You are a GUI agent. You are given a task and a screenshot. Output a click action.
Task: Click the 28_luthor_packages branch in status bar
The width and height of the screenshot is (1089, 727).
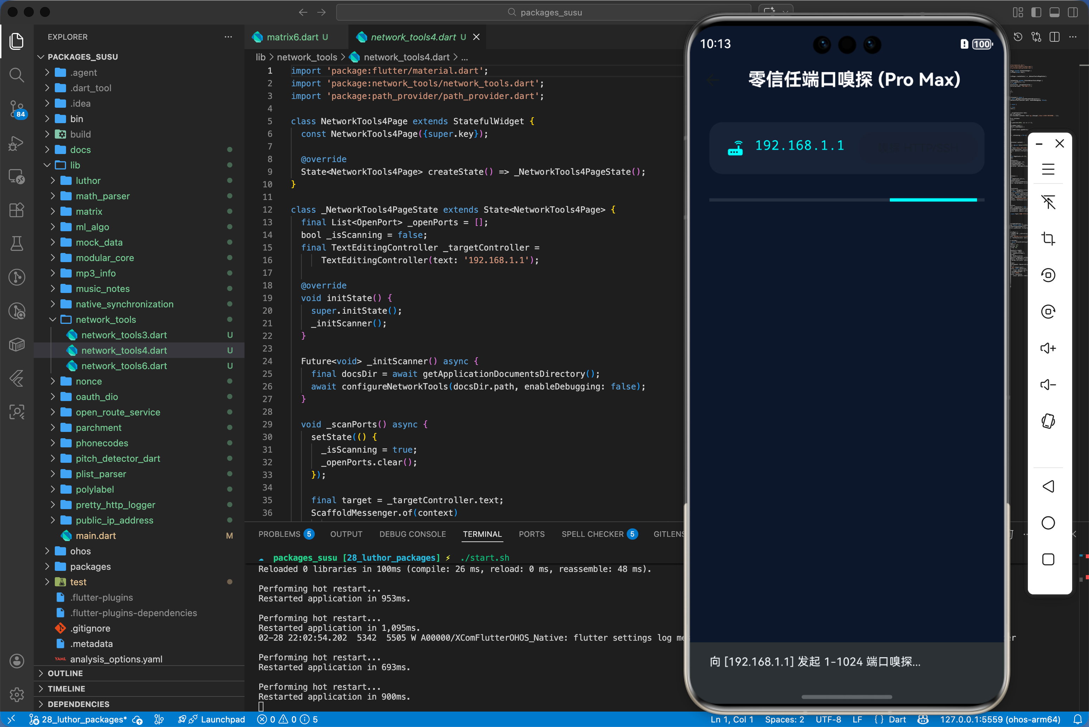point(84,719)
